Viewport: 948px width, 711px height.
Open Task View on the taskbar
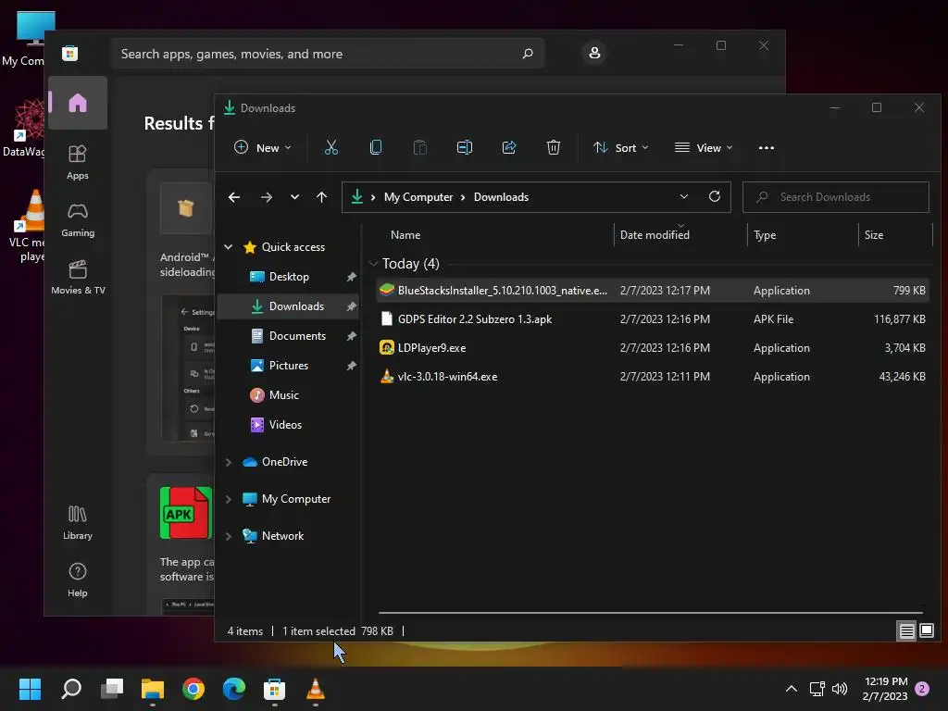tap(112, 688)
